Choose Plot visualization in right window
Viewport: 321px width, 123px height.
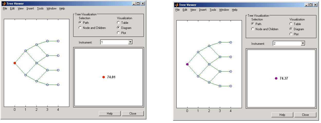click(x=291, y=34)
